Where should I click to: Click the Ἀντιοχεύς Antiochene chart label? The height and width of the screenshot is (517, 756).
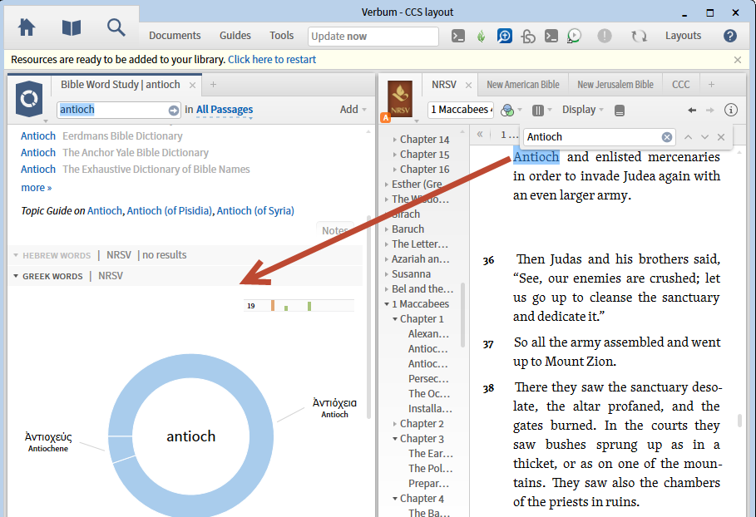[48, 442]
